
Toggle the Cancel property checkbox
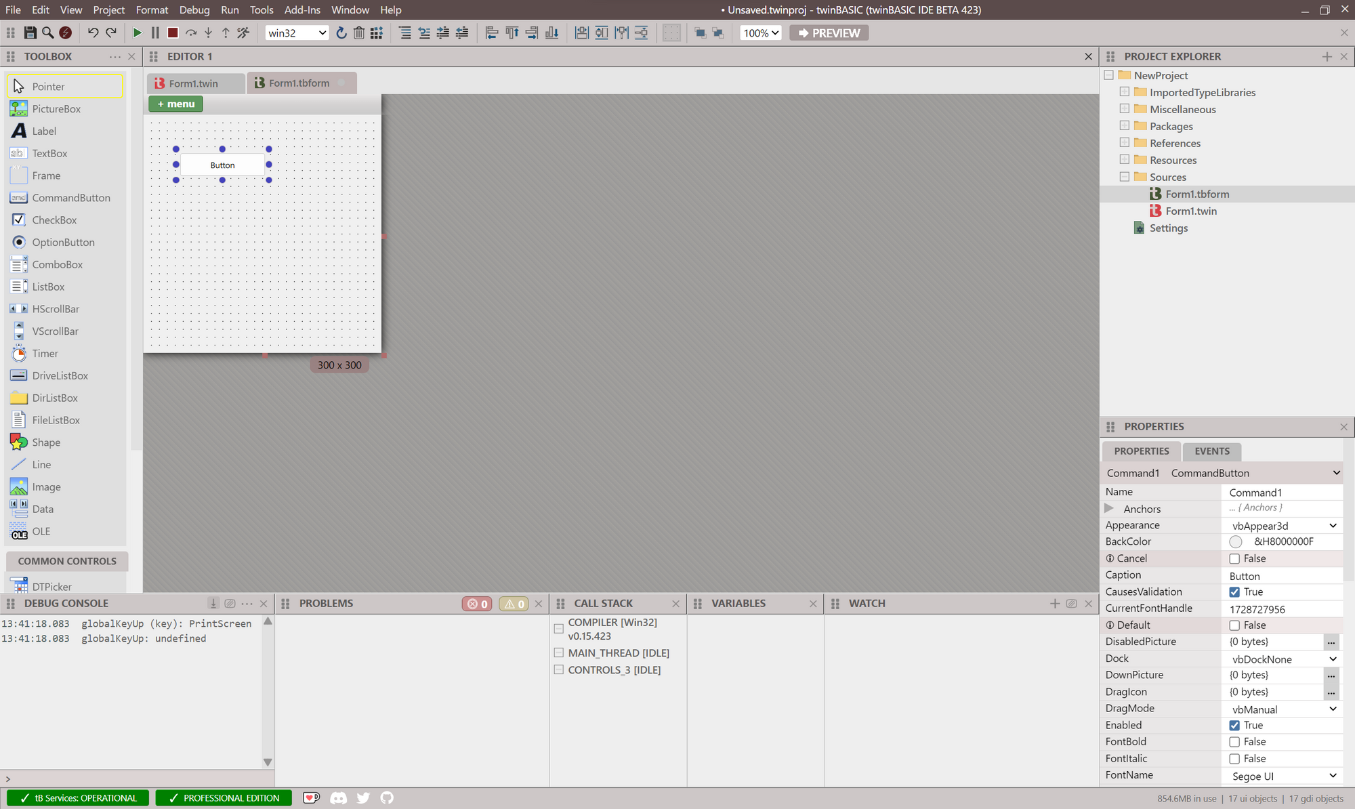click(1234, 559)
